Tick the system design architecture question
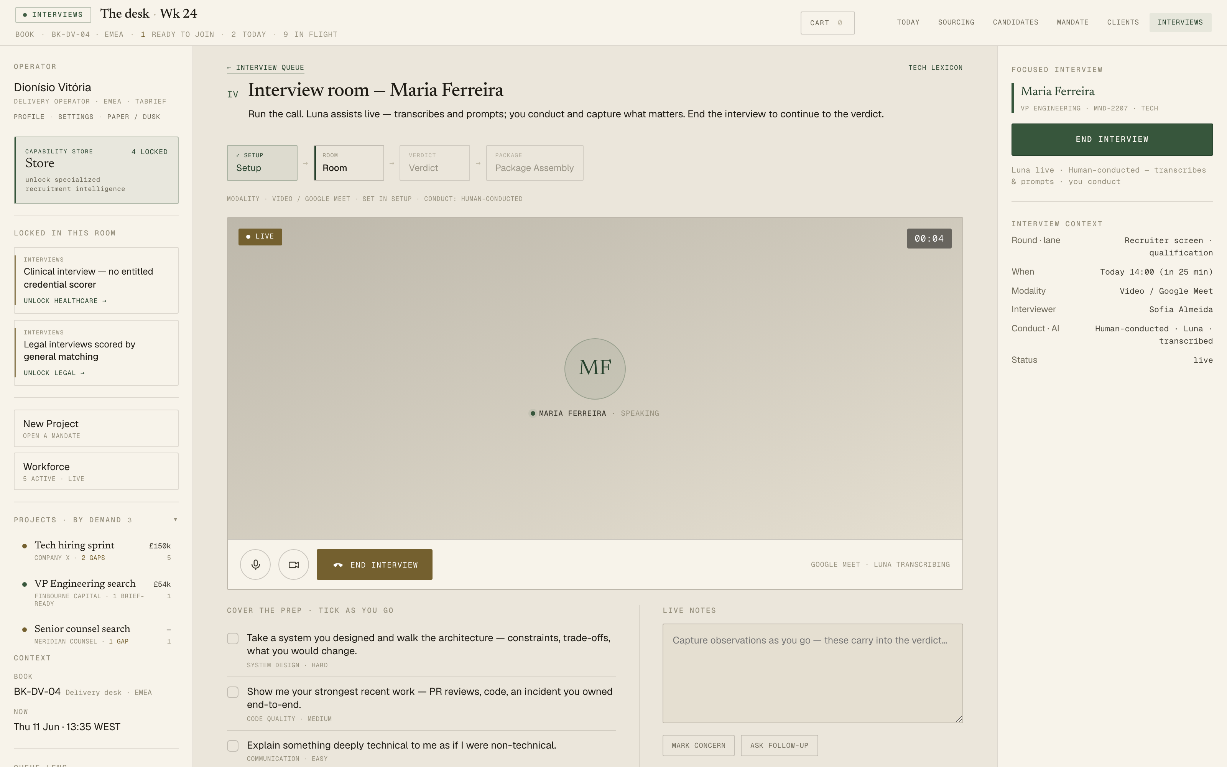This screenshot has width=1227, height=767. [233, 639]
